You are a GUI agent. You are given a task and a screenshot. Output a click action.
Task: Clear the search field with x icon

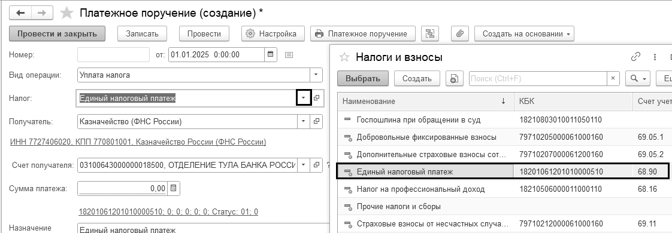click(613, 78)
